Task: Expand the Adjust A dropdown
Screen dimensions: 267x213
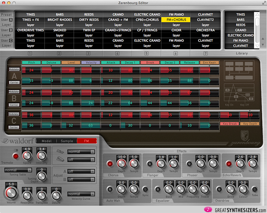Action: coord(81,171)
